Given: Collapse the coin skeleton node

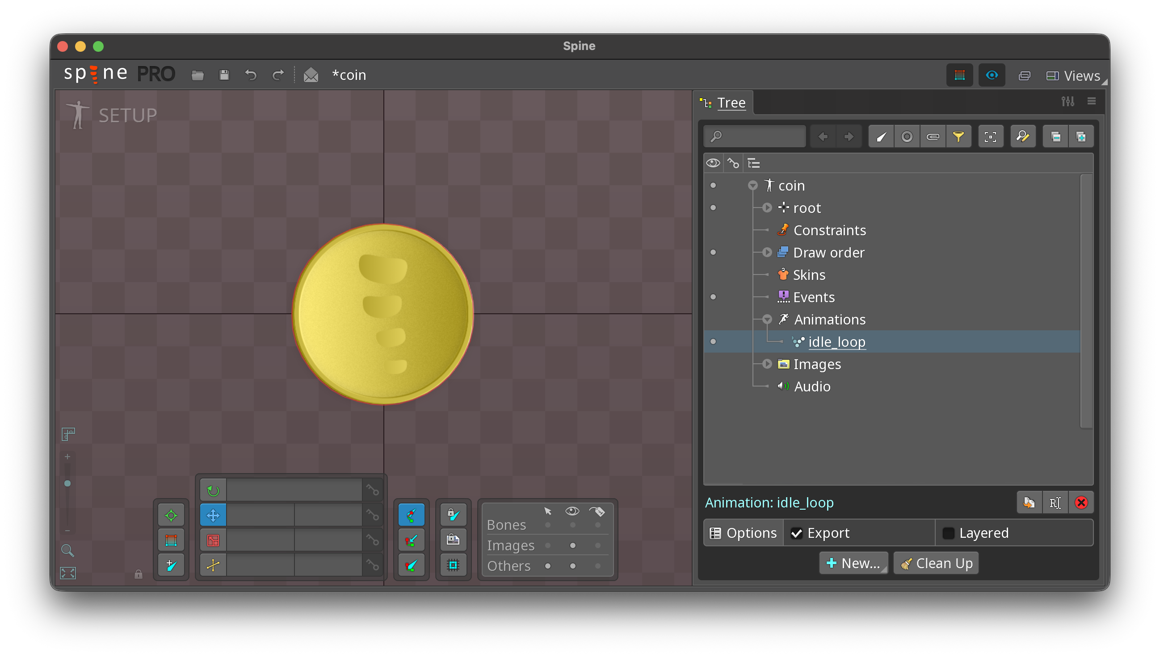Looking at the screenshot, I should [752, 185].
